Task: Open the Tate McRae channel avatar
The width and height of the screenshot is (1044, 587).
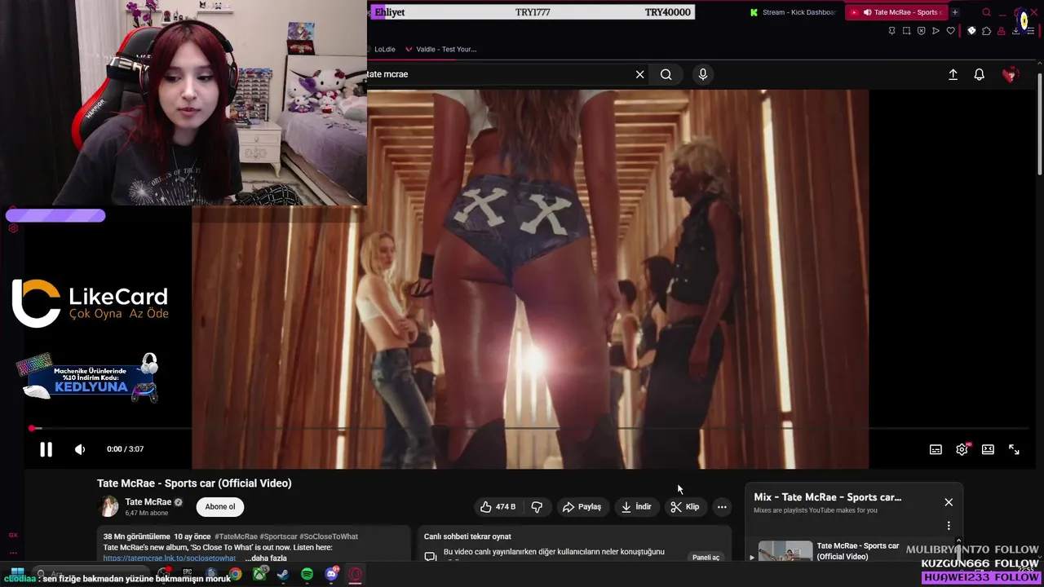Action: (108, 506)
